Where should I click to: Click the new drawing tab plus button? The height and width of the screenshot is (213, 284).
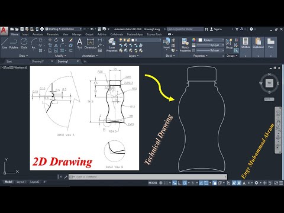click(85, 62)
